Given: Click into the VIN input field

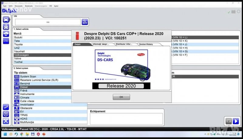Looking at the screenshot, I should tap(48, 22).
